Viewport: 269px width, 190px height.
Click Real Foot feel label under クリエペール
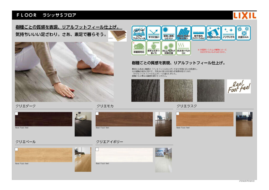[22, 163]
